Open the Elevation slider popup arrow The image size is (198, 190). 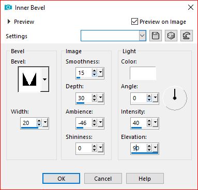155,148
